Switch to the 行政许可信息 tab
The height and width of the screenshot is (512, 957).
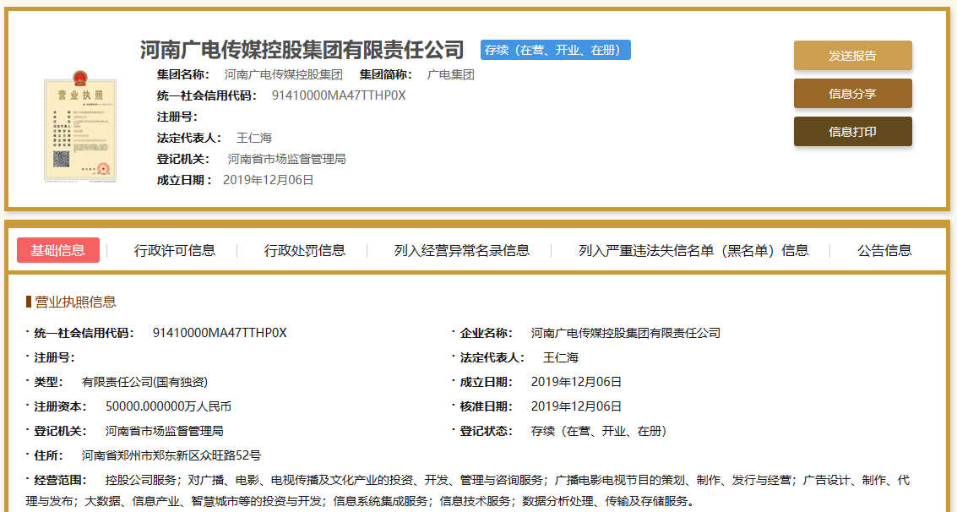[175, 250]
